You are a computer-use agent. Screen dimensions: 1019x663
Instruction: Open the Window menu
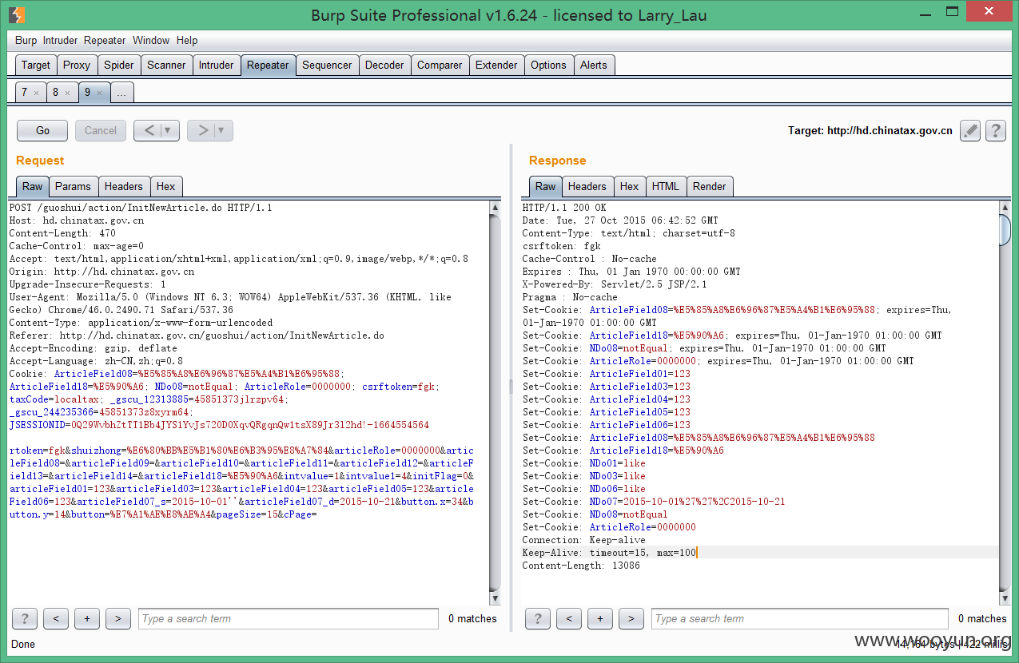point(151,40)
